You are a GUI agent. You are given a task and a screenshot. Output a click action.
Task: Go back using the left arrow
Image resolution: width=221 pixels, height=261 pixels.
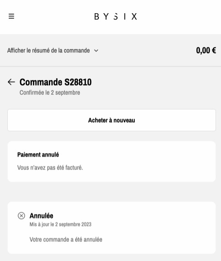11,82
